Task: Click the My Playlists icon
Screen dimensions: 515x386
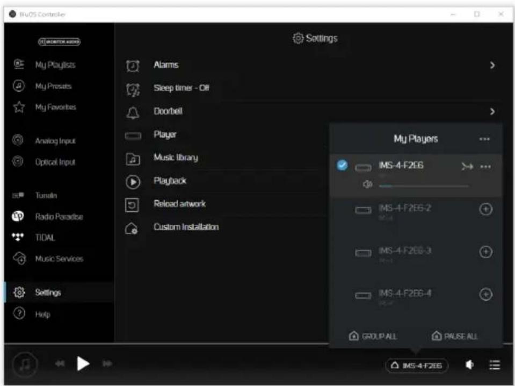Action: [19, 64]
